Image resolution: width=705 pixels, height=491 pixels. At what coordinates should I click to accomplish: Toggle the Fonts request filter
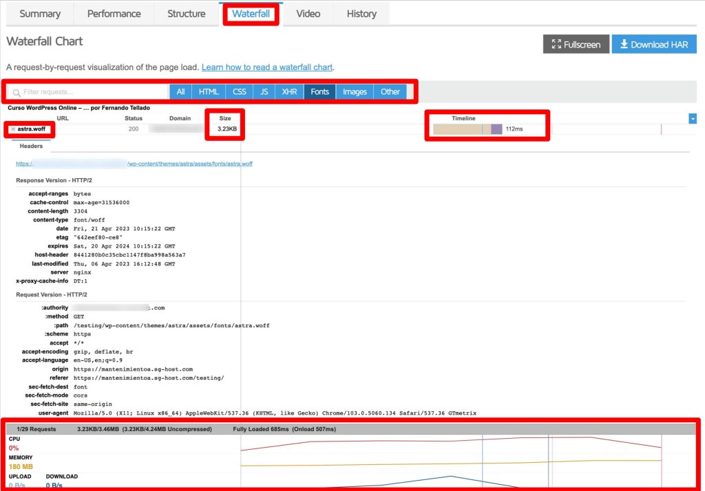pyautogui.click(x=319, y=92)
